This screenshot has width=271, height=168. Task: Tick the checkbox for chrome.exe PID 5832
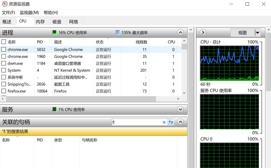pos(4,49)
